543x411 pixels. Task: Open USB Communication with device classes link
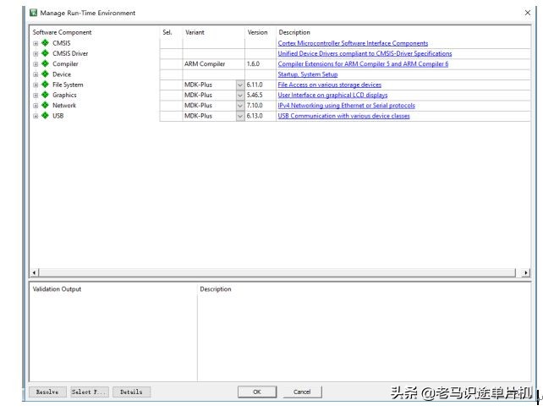[343, 116]
